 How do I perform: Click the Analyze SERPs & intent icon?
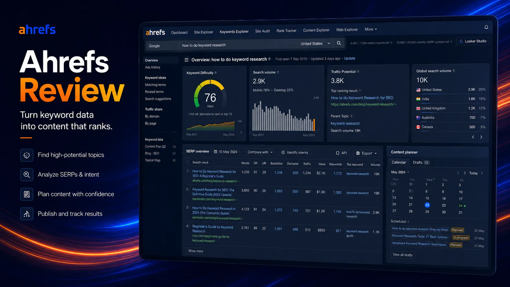27,174
